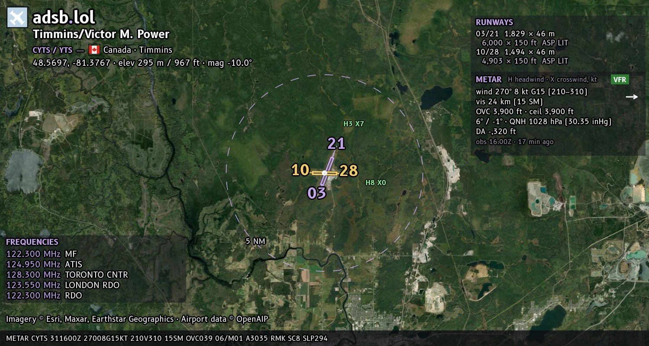
Task: Click the vis 24 km (15 SM) line
Action: [x=509, y=102]
